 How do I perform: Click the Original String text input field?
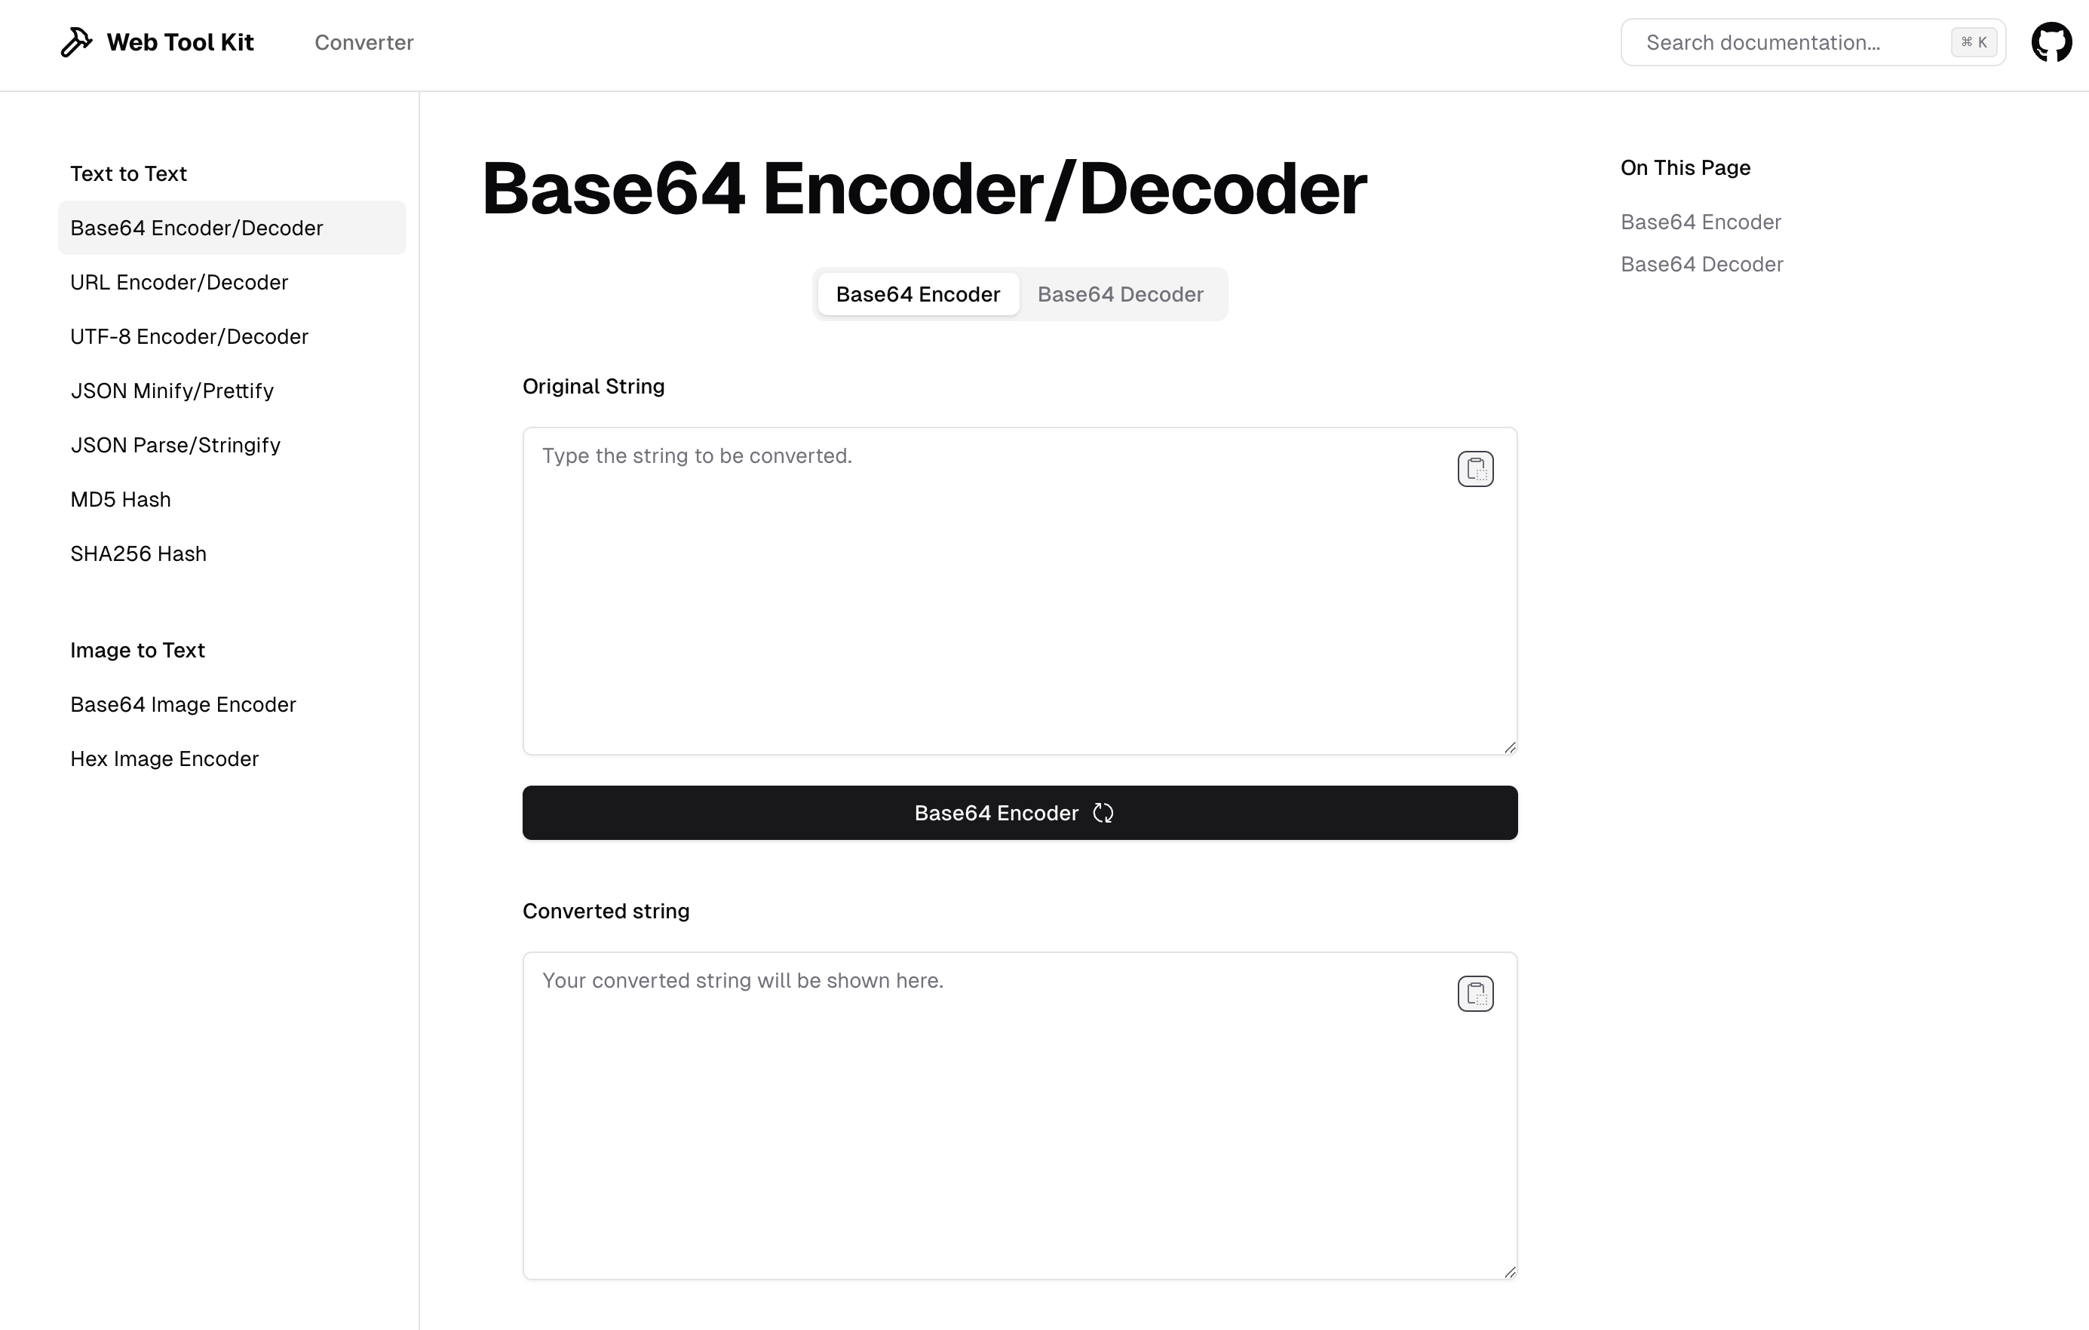click(1019, 589)
